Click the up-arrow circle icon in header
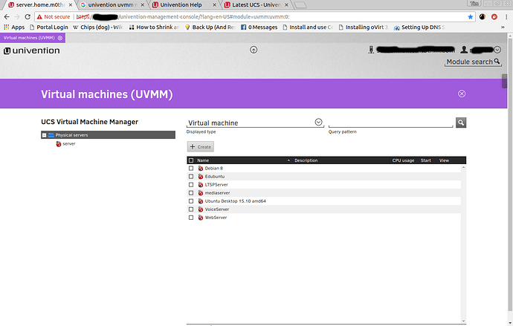This screenshot has width=513, height=326. (254, 50)
